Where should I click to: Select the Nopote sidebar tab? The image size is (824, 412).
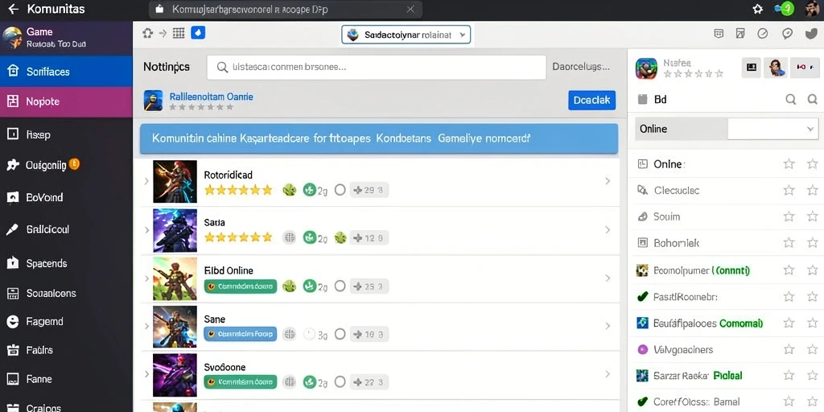66,101
